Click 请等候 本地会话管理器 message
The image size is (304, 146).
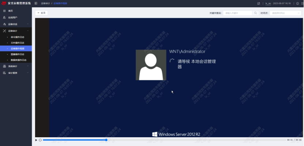[196, 64]
